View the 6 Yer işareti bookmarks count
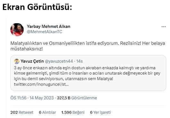Viewport: 170px width, 118px height. tap(101, 112)
